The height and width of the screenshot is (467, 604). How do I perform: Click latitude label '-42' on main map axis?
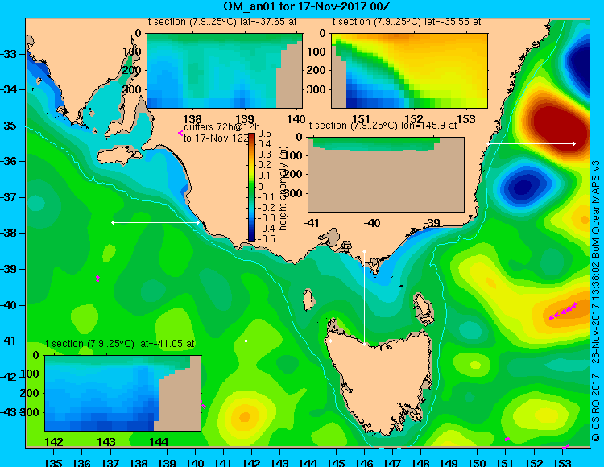(9, 377)
